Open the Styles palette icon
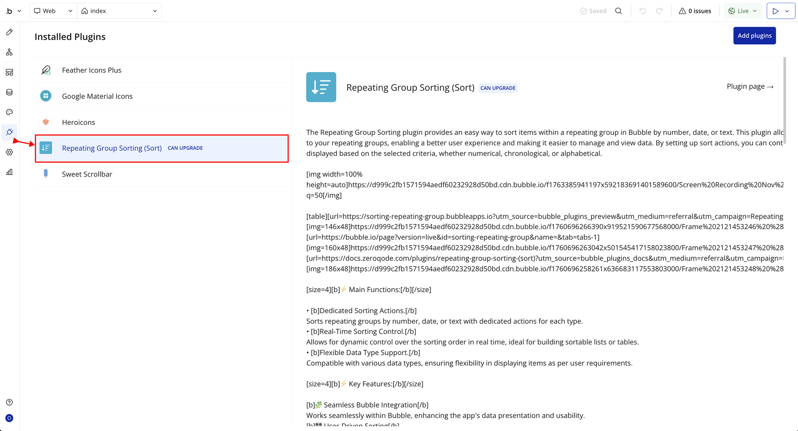This screenshot has width=798, height=431. (9, 112)
